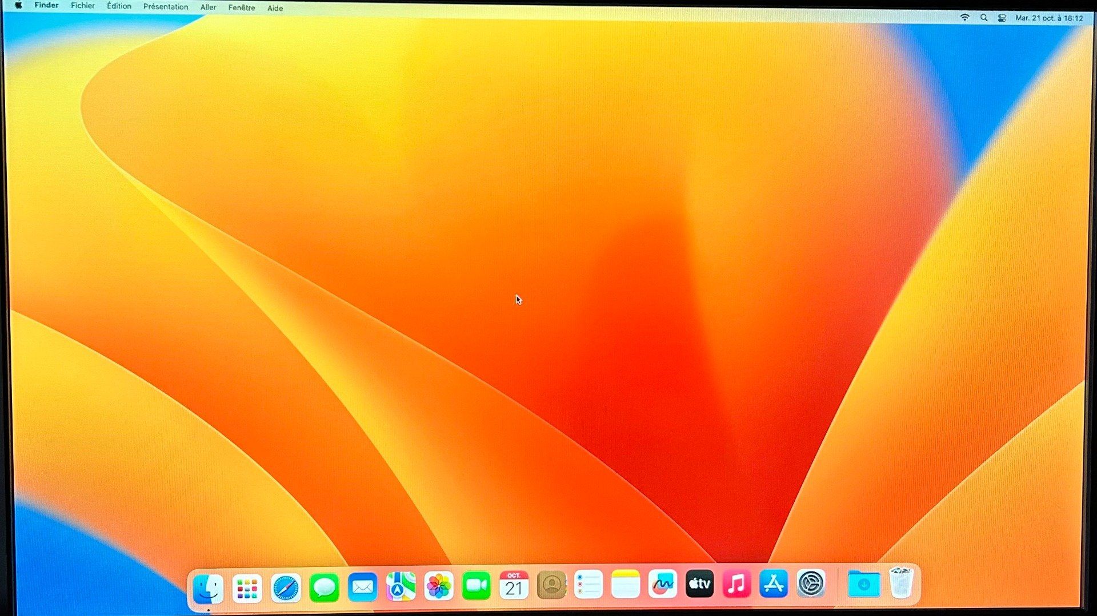
Task: Open Control Center in menu bar
Action: pos(1002,18)
